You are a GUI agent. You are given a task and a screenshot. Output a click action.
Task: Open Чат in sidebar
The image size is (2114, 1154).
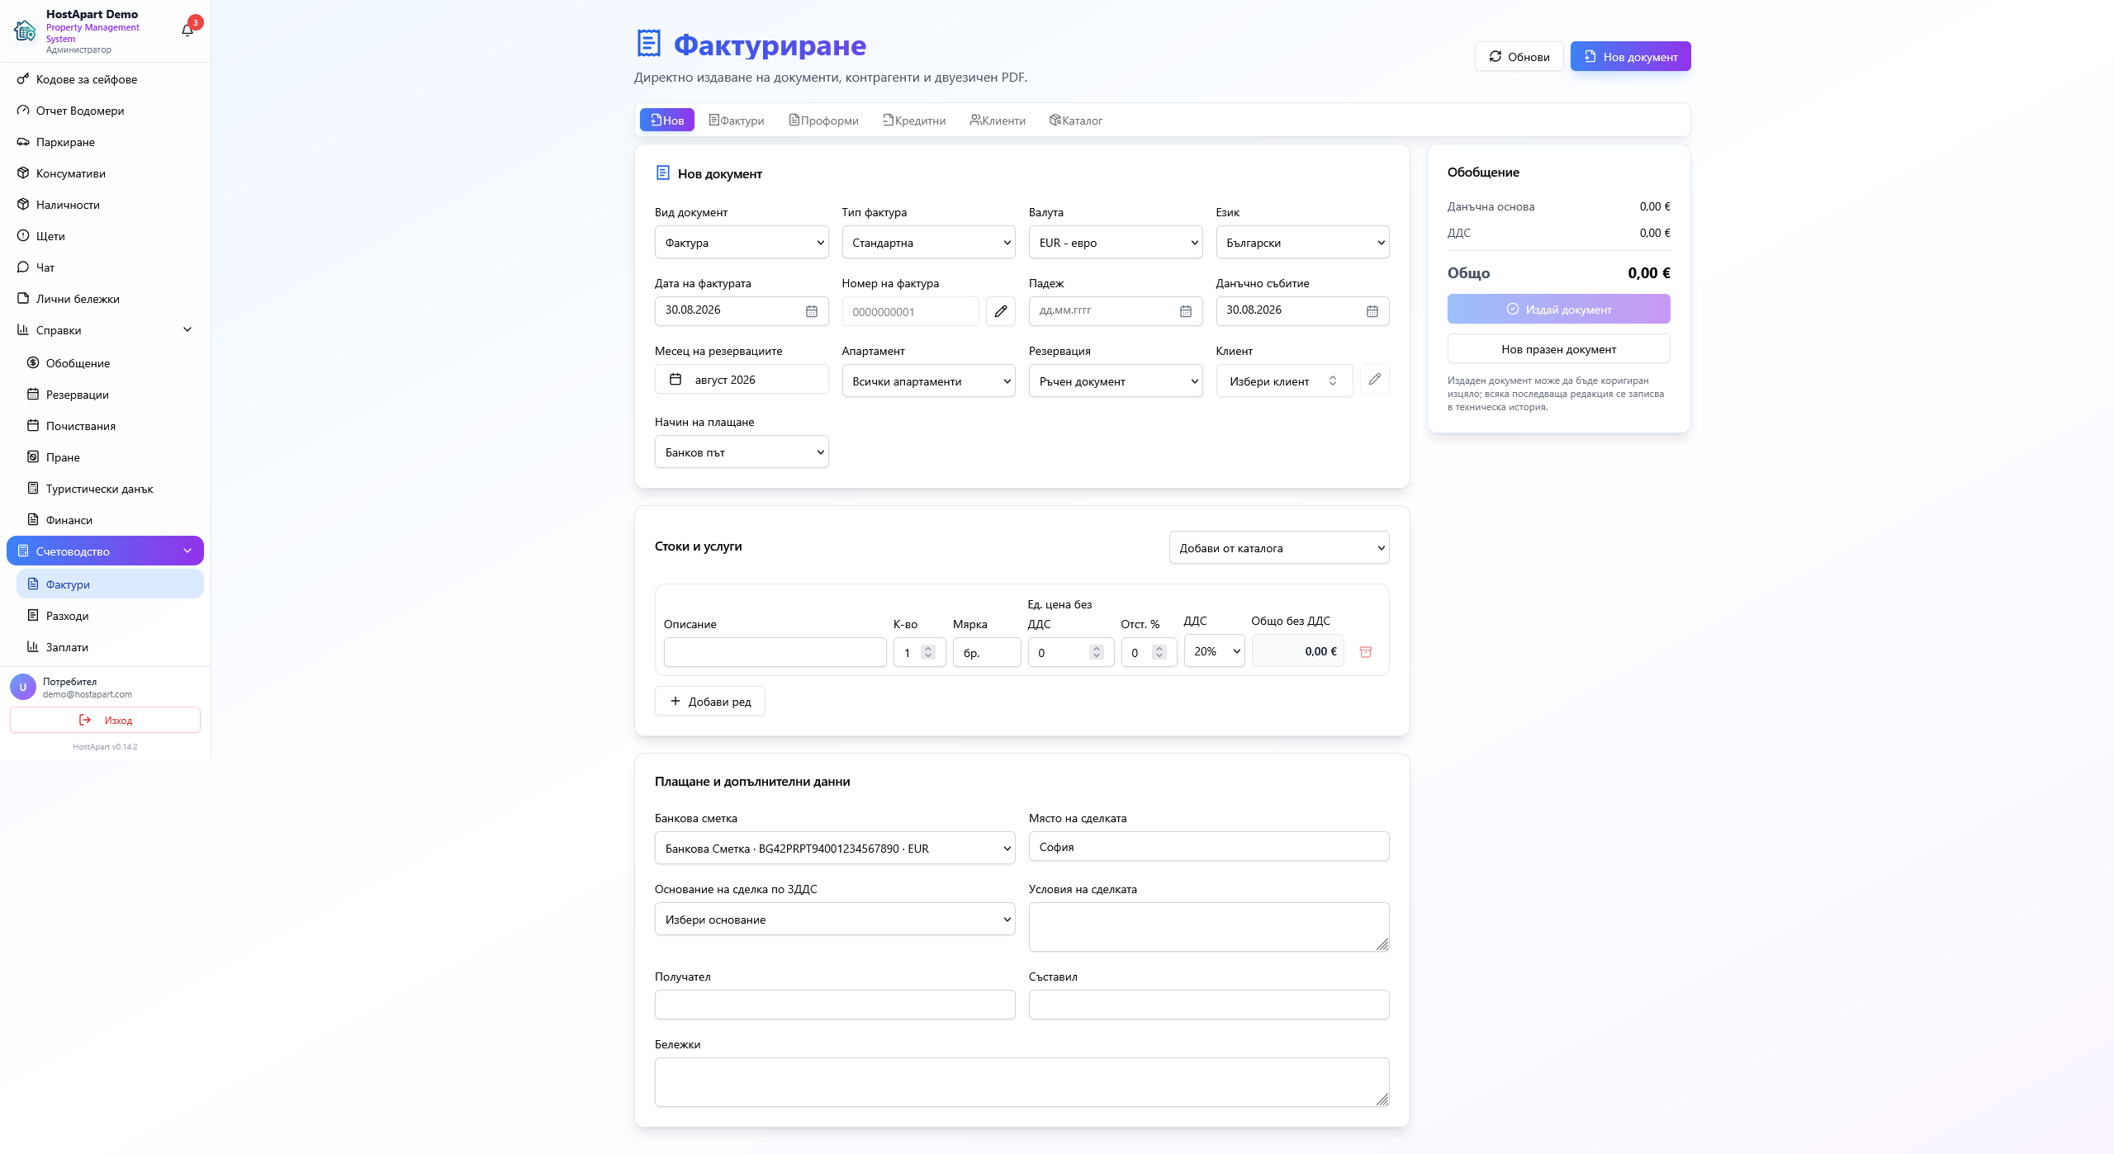pos(105,267)
